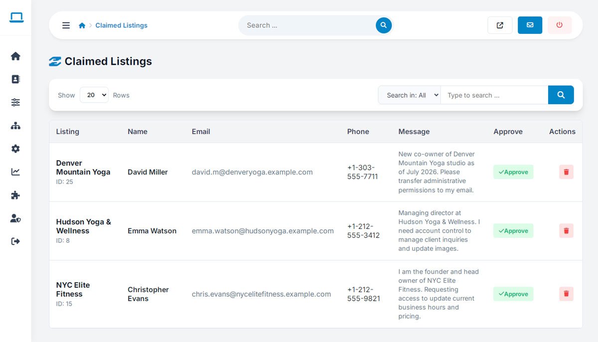Click the Listing column header
Screen dimensions: 598x342
(67, 132)
